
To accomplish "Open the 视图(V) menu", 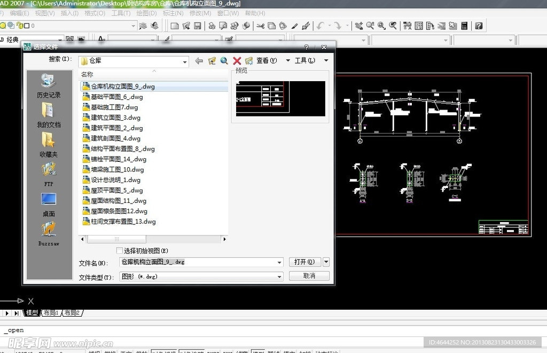I will (45, 13).
